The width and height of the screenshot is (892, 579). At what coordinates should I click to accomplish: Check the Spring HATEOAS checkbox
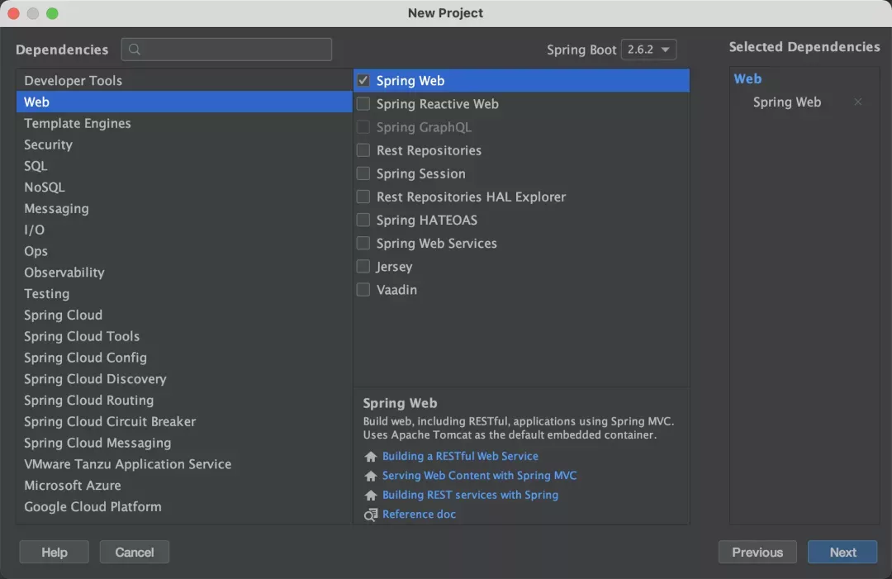coord(363,220)
